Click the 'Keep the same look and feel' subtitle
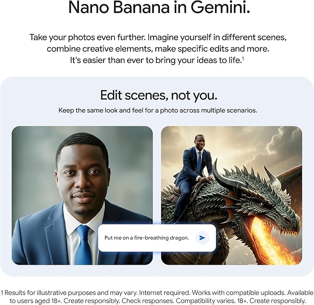Image resolution: width=314 pixels, height=305 pixels. coord(158,111)
